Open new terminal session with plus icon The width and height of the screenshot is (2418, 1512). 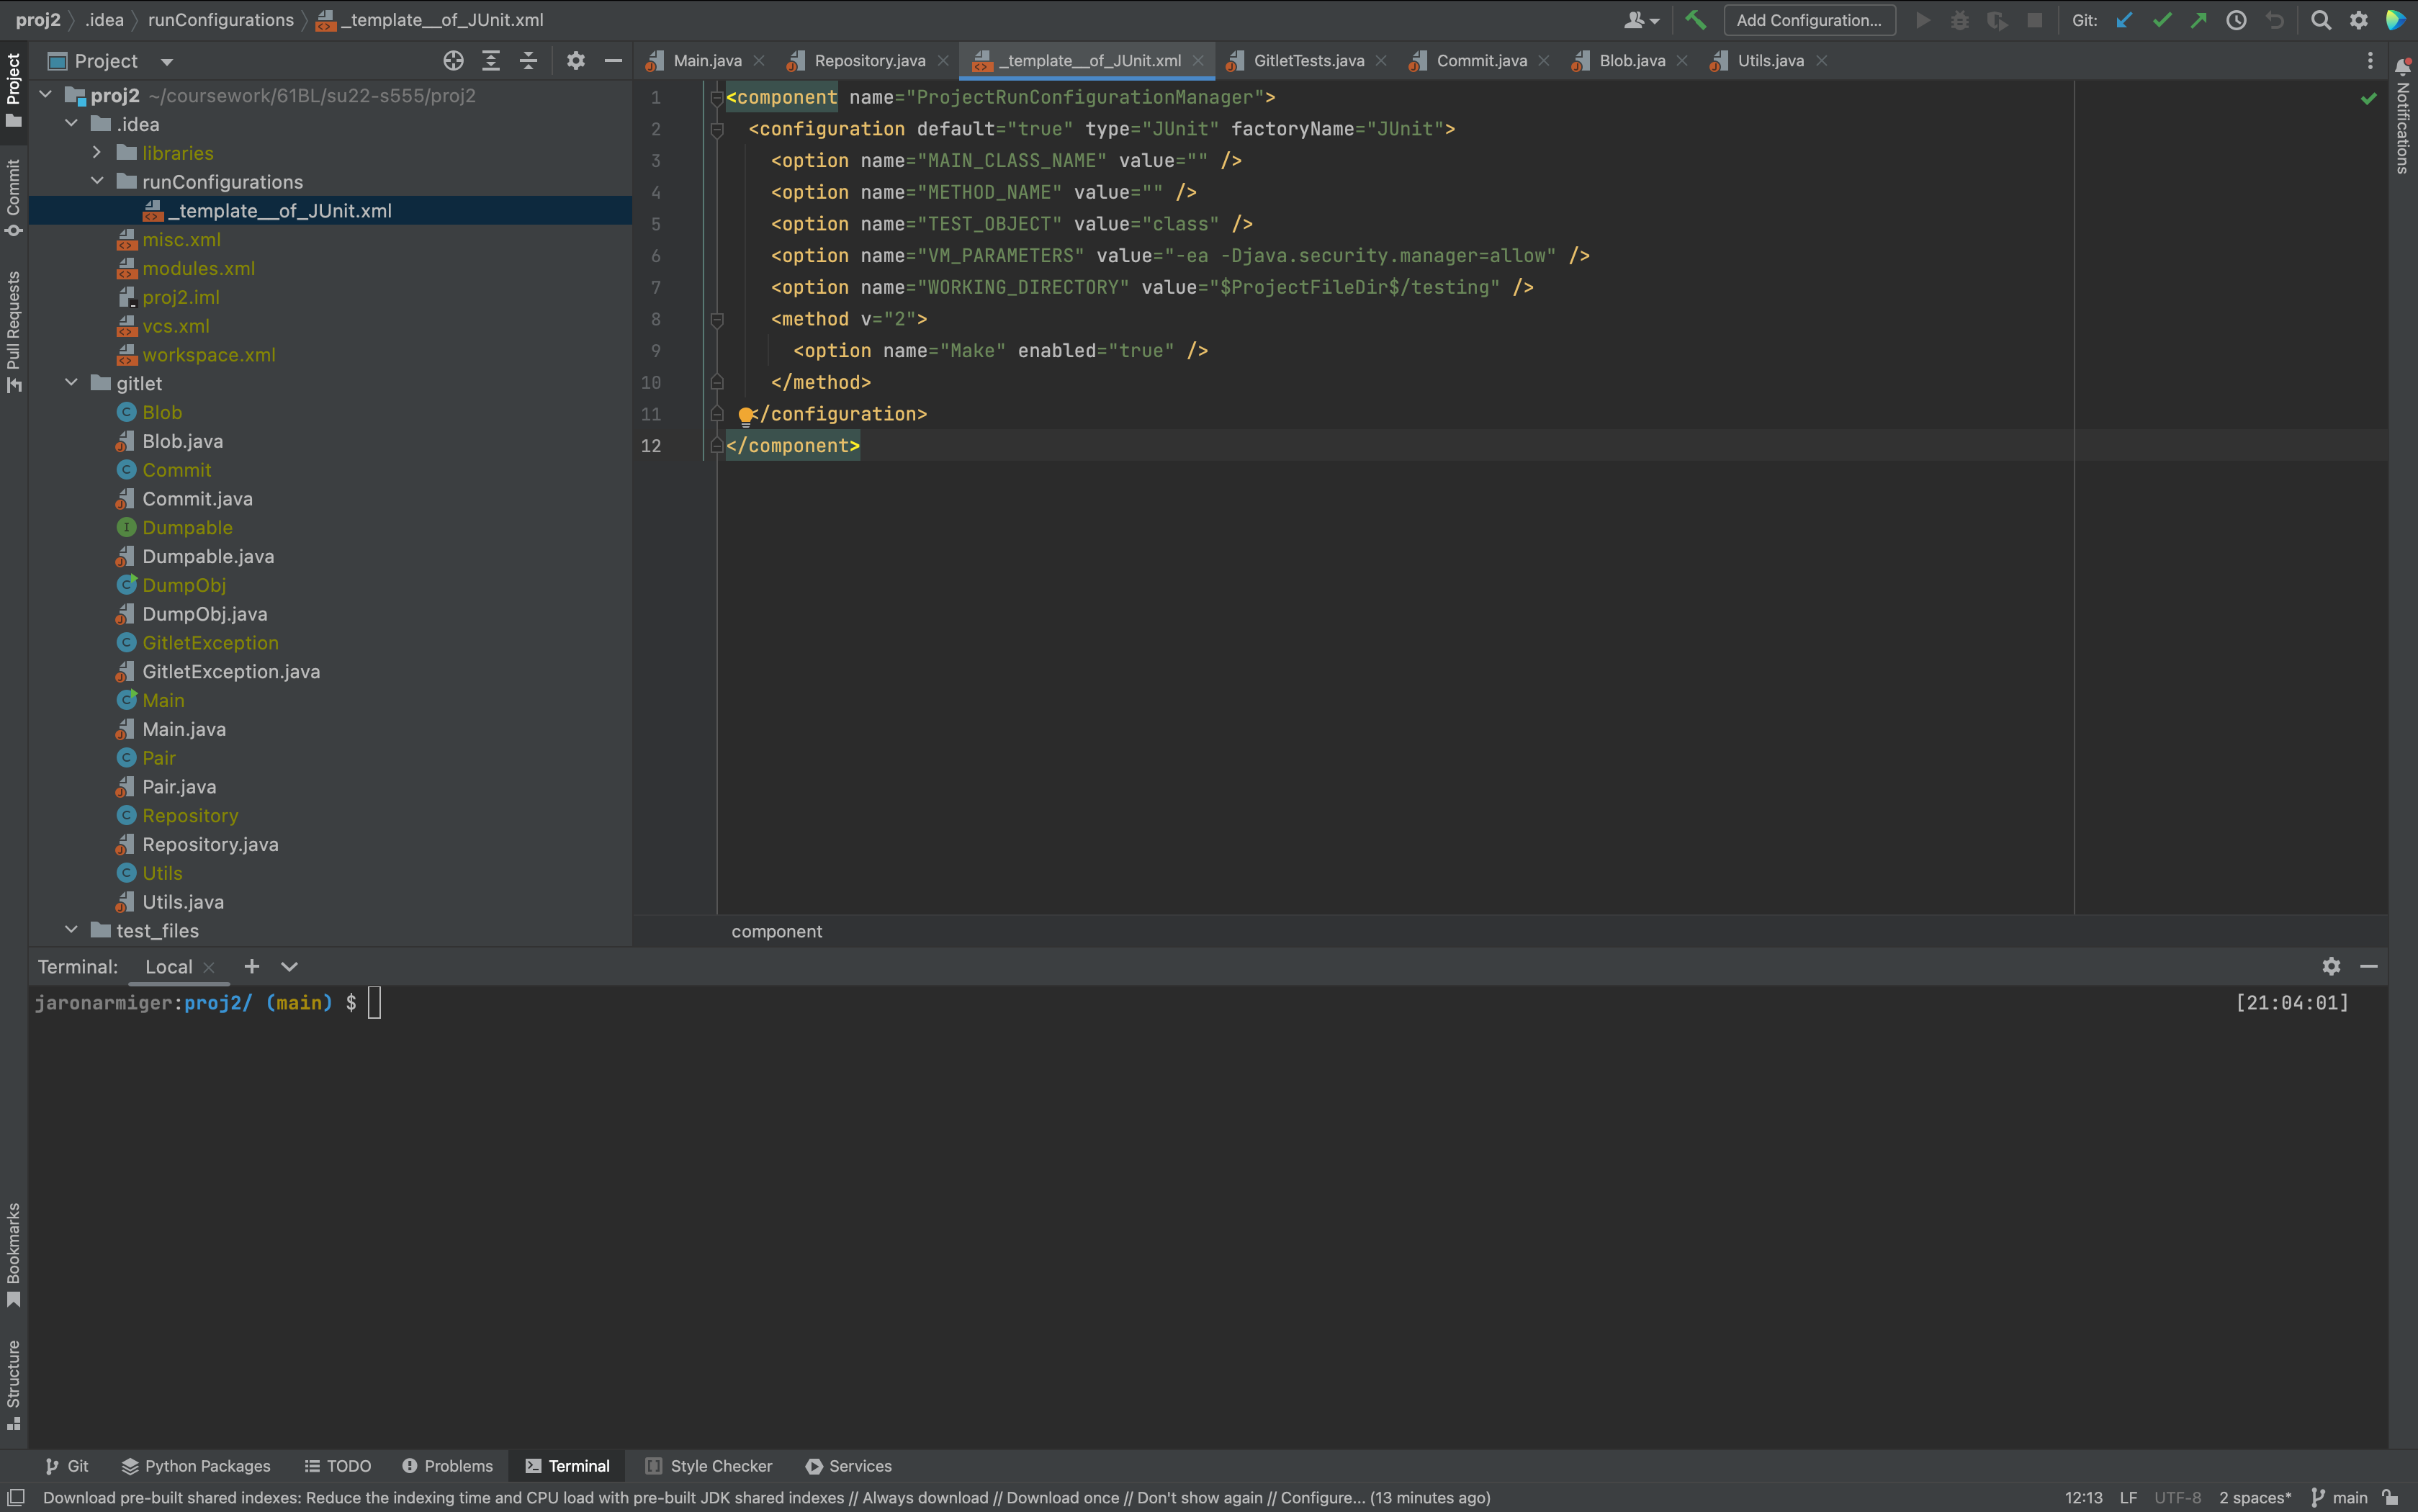[x=252, y=966]
